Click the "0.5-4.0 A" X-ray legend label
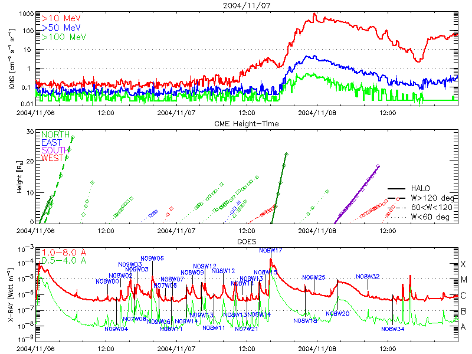 pyautogui.click(x=64, y=261)
